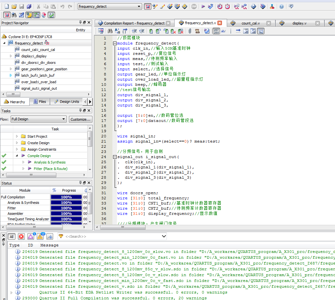The height and width of the screenshot is (300, 335).
Task: Click the Replace text icon in editor toolbar
Action: [x=118, y=31]
